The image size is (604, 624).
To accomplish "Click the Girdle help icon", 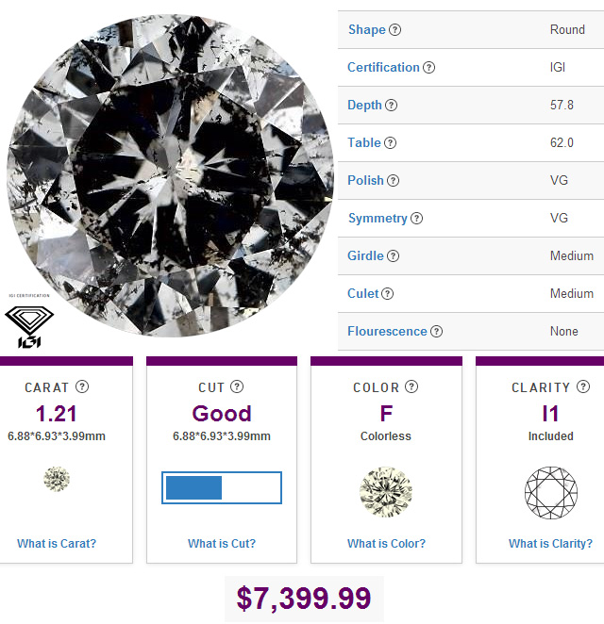I will click(x=394, y=256).
